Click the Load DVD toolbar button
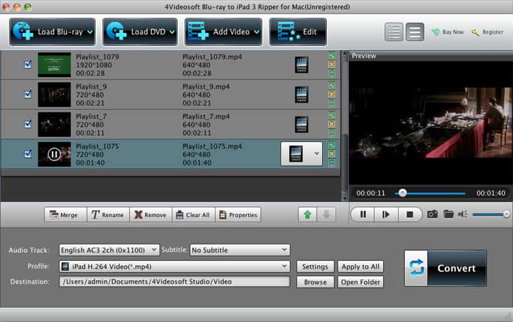Viewport: 513px width, 322px height. (x=140, y=32)
